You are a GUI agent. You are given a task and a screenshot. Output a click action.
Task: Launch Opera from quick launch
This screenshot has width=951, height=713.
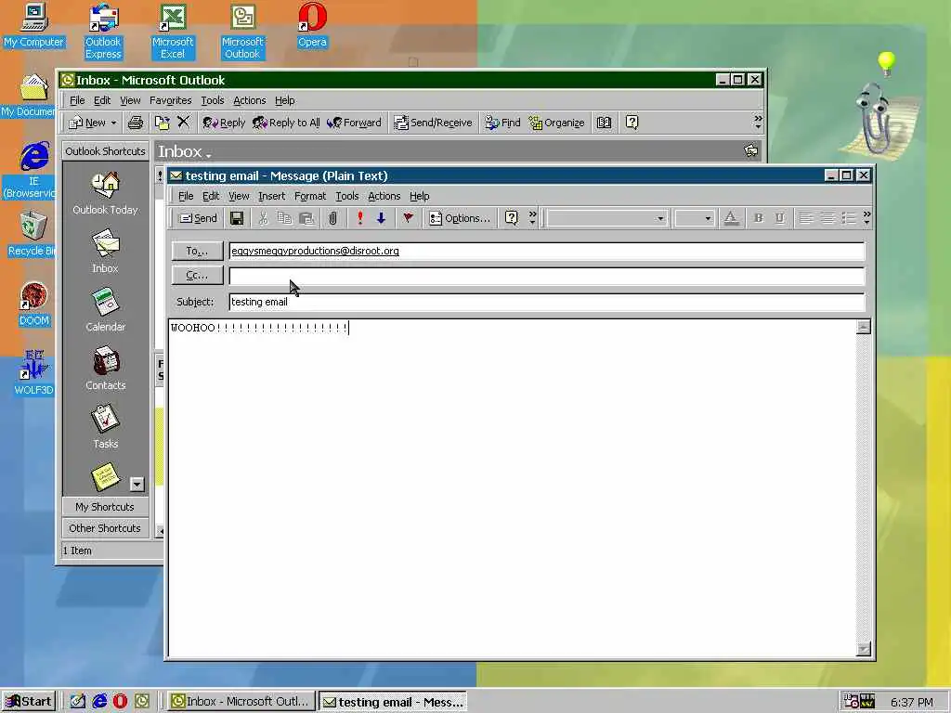pos(120,702)
